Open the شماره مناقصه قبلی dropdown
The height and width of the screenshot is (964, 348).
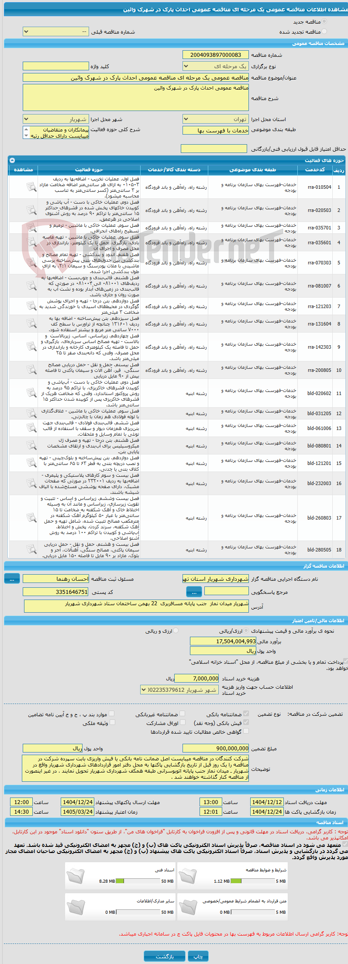coord(56,32)
